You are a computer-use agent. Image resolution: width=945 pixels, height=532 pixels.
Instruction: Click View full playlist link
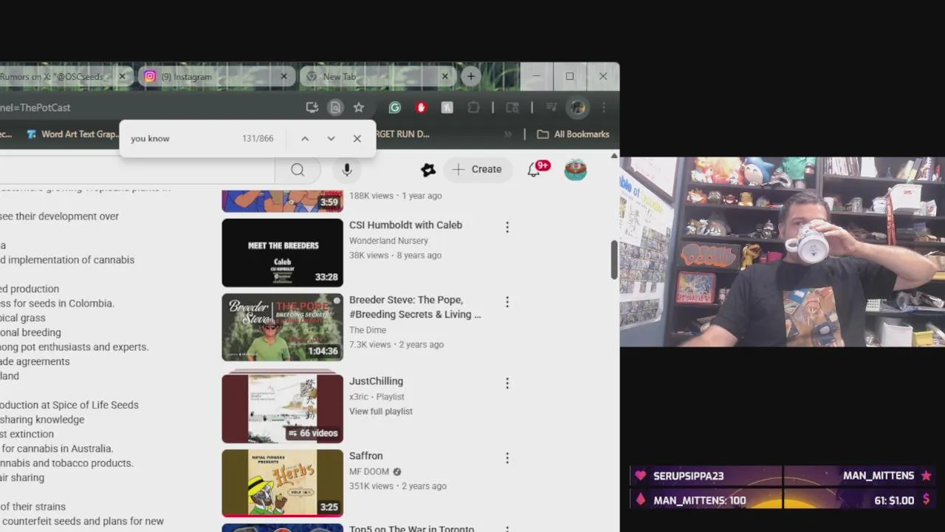click(381, 411)
